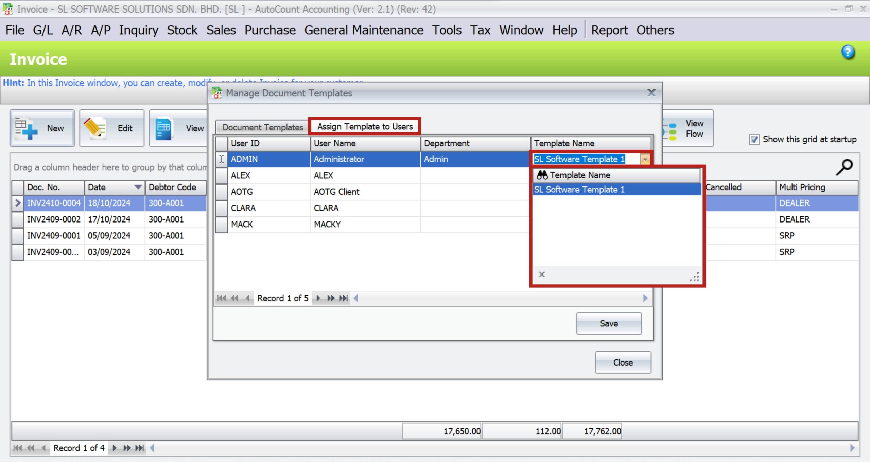Switch to the Document Templates tab
The height and width of the screenshot is (462, 870).
(262, 127)
